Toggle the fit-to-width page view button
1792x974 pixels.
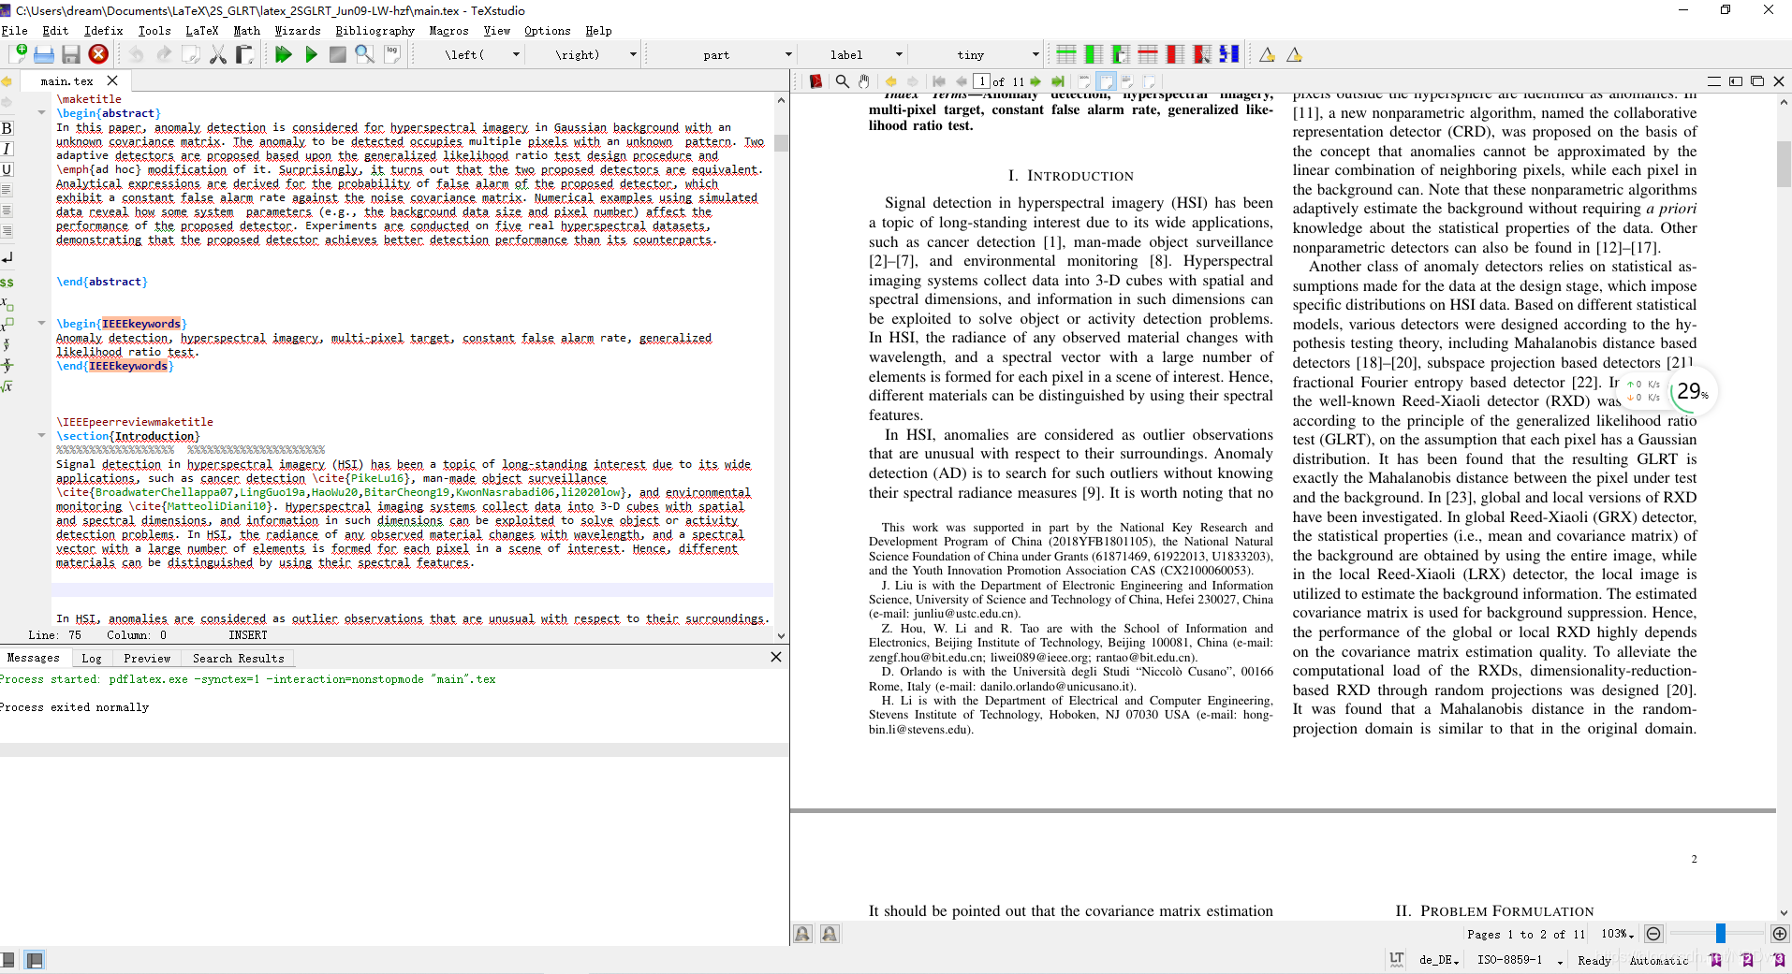[1106, 81]
